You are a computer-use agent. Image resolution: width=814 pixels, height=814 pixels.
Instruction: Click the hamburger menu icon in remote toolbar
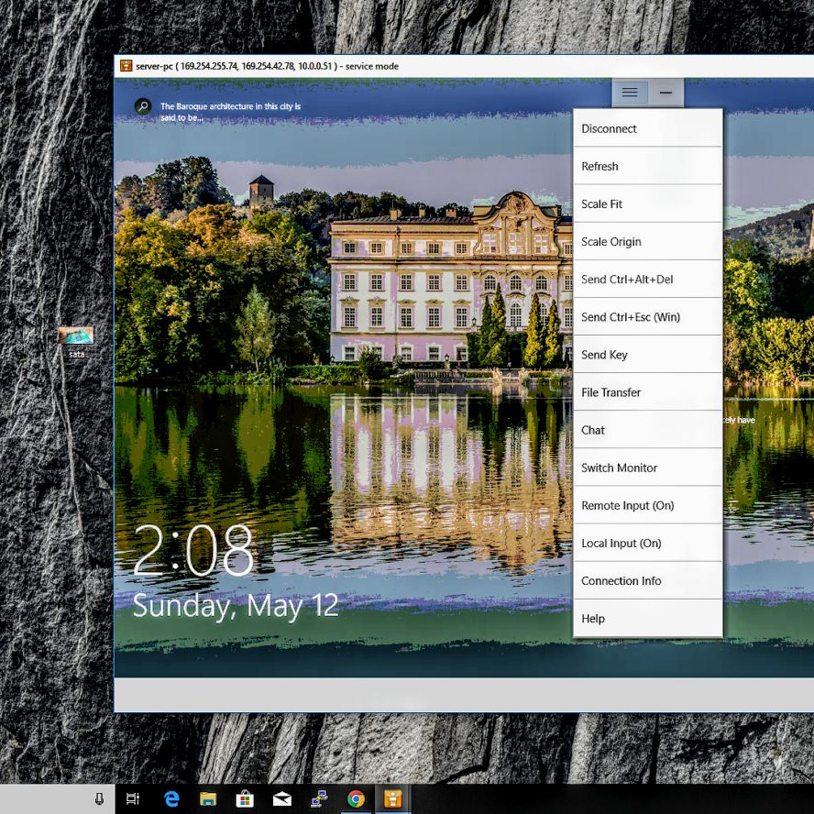point(630,93)
